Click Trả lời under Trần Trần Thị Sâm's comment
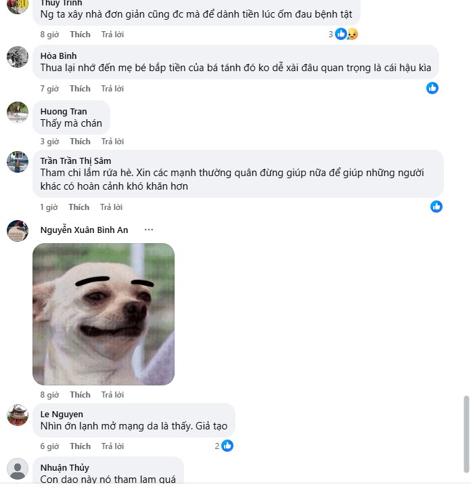This screenshot has height=487, width=471. (111, 207)
